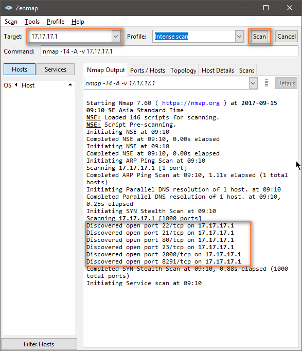Switch to the Ports / Hosts tab
Image resolution: width=302 pixels, height=351 pixels.
(x=148, y=71)
